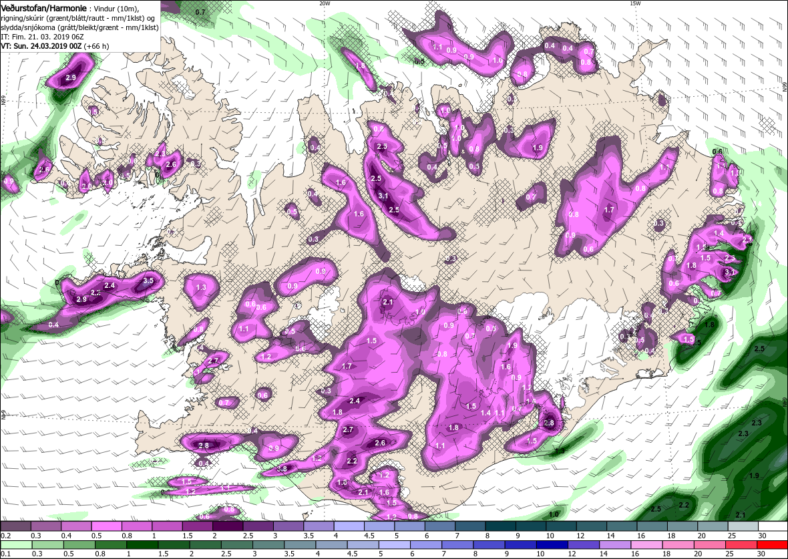Image resolution: width=788 pixels, height=559 pixels.
Task: Click the deep blue swatch labeled 10 in lower legend
Action: [x=552, y=545]
